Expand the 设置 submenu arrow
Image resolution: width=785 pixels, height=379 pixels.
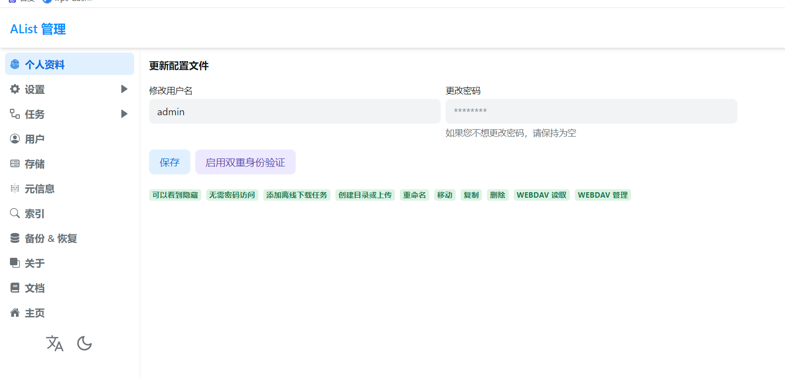124,89
